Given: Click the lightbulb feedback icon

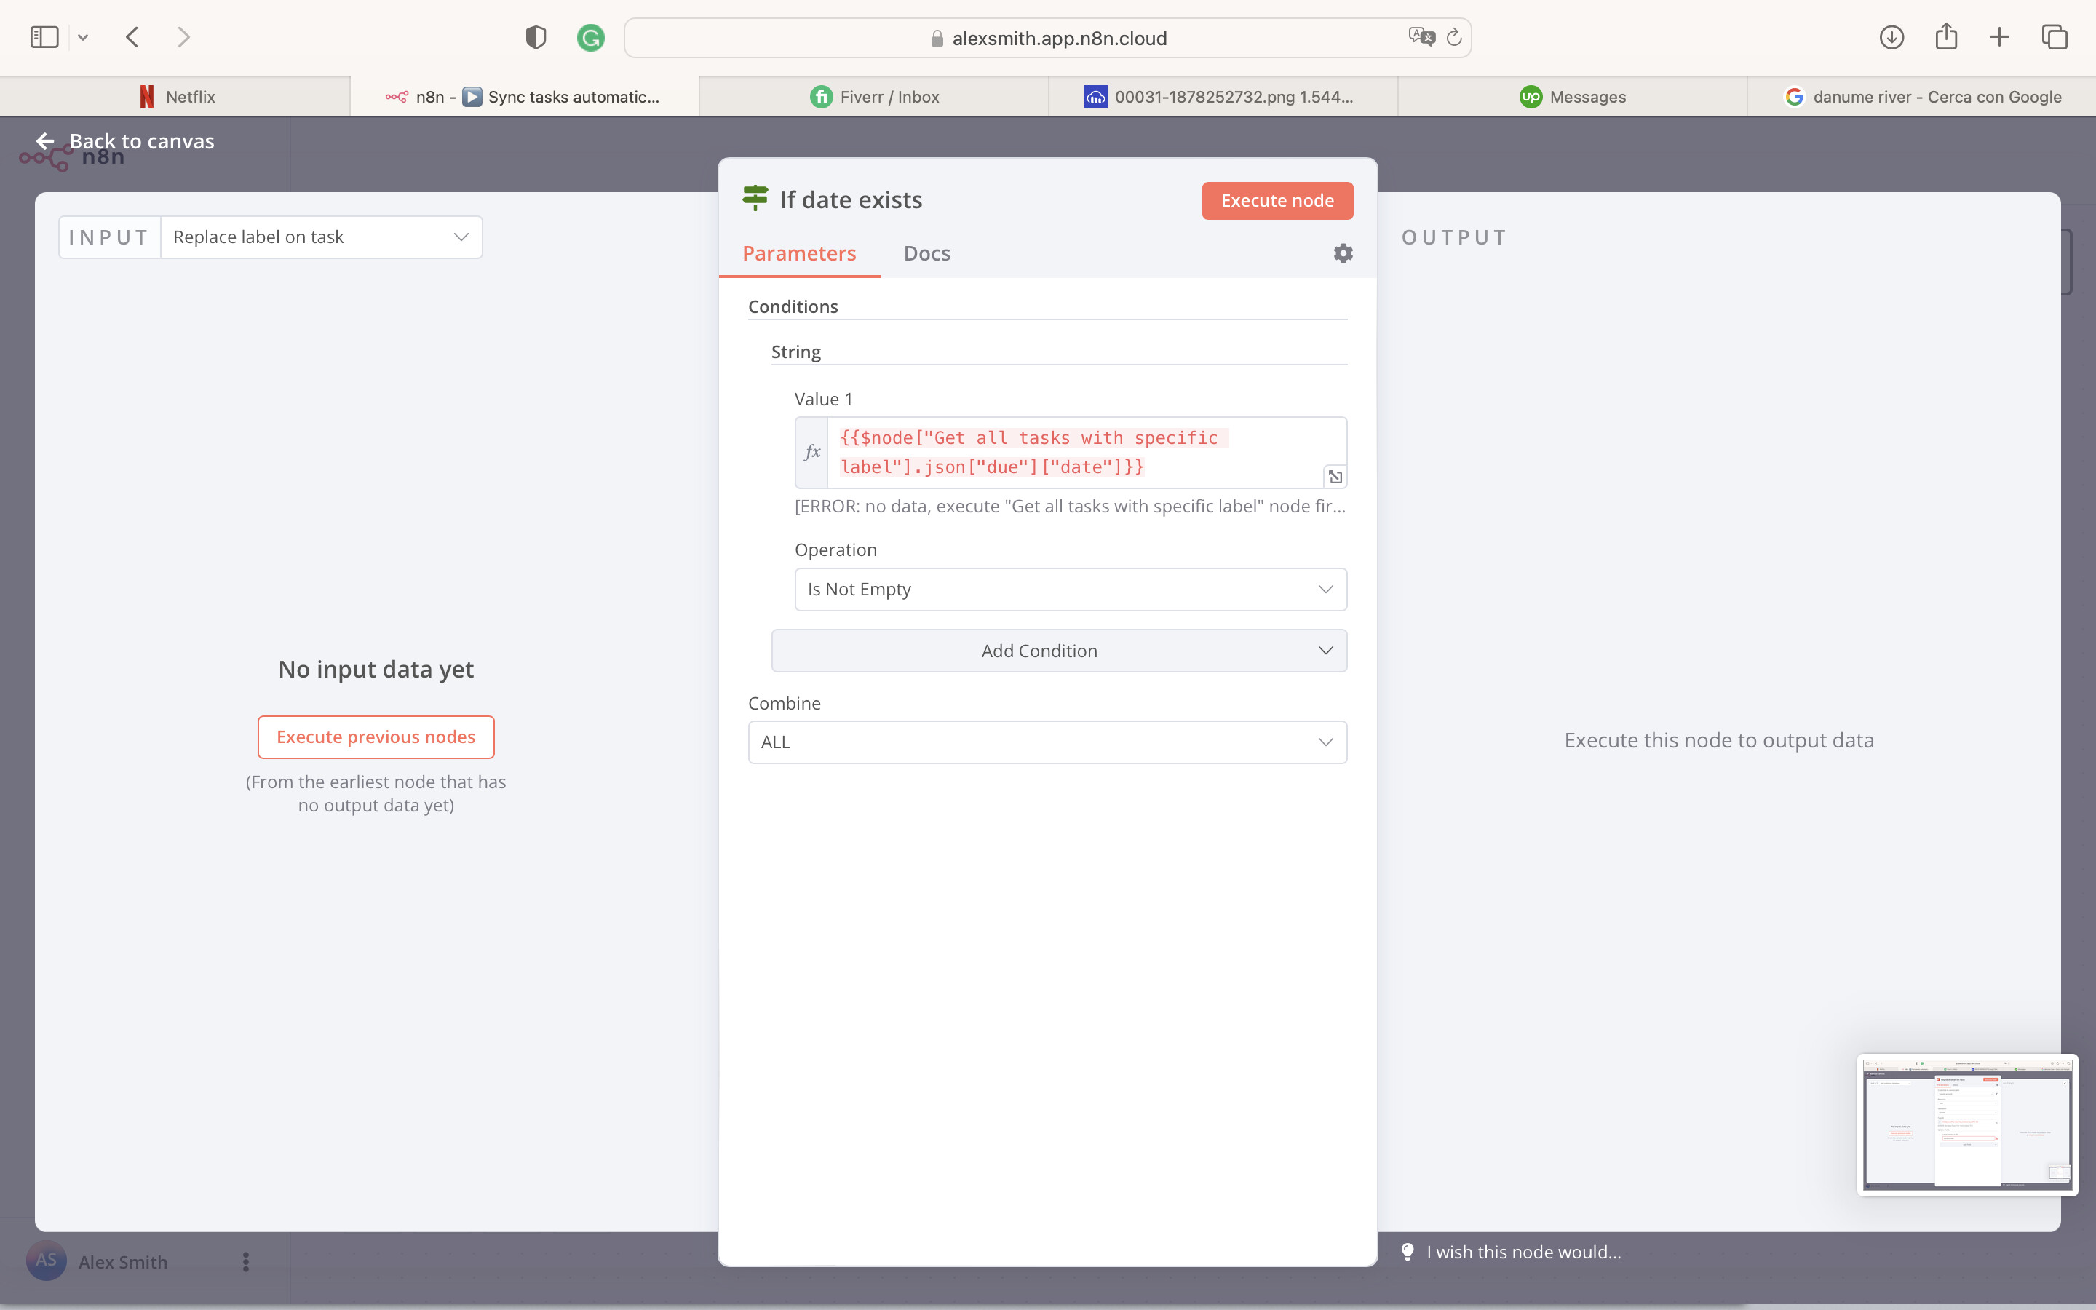Looking at the screenshot, I should click(1408, 1252).
